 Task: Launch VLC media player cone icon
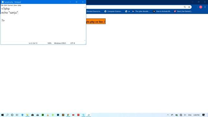coord(48,115)
